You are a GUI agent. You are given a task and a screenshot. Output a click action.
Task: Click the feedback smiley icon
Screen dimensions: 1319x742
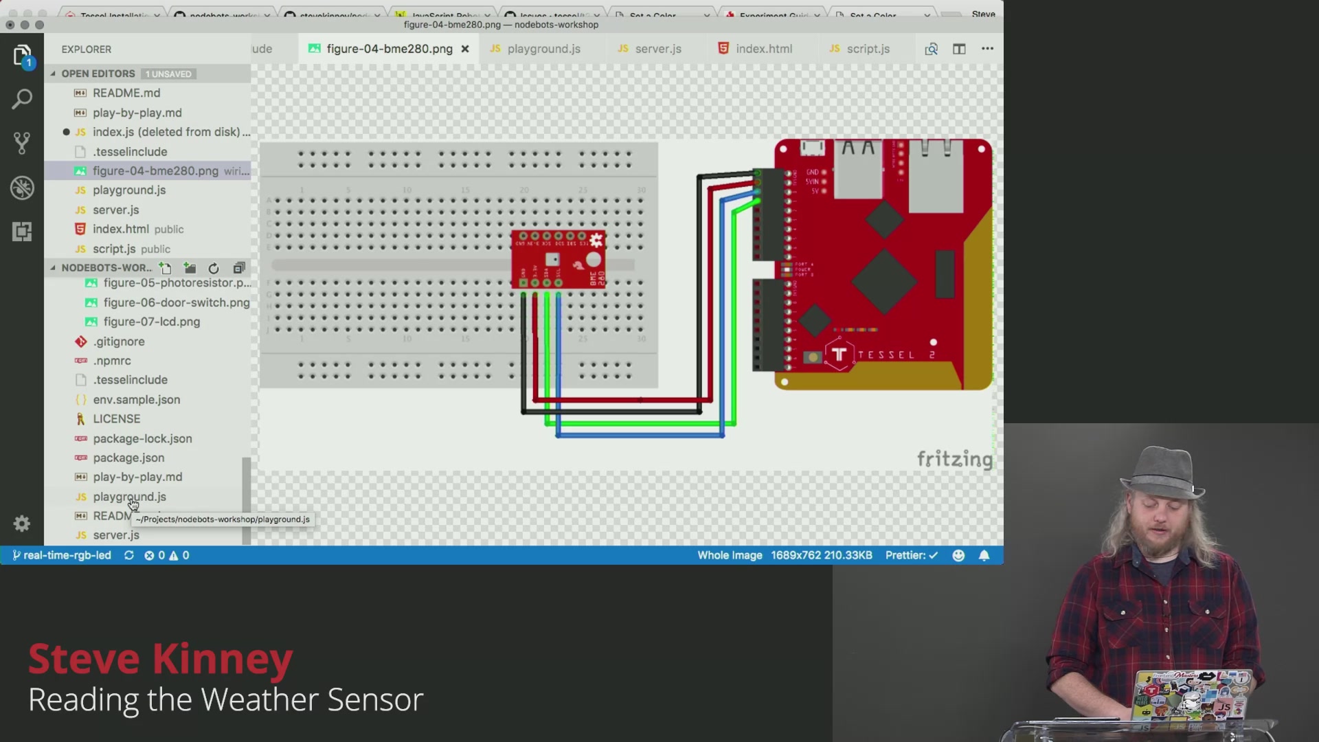[x=958, y=555]
